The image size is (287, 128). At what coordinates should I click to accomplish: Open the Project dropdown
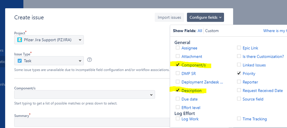pyautogui.click(x=49, y=40)
